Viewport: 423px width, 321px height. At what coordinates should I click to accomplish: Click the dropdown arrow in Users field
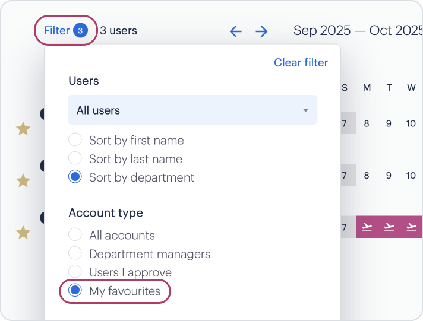(305, 110)
